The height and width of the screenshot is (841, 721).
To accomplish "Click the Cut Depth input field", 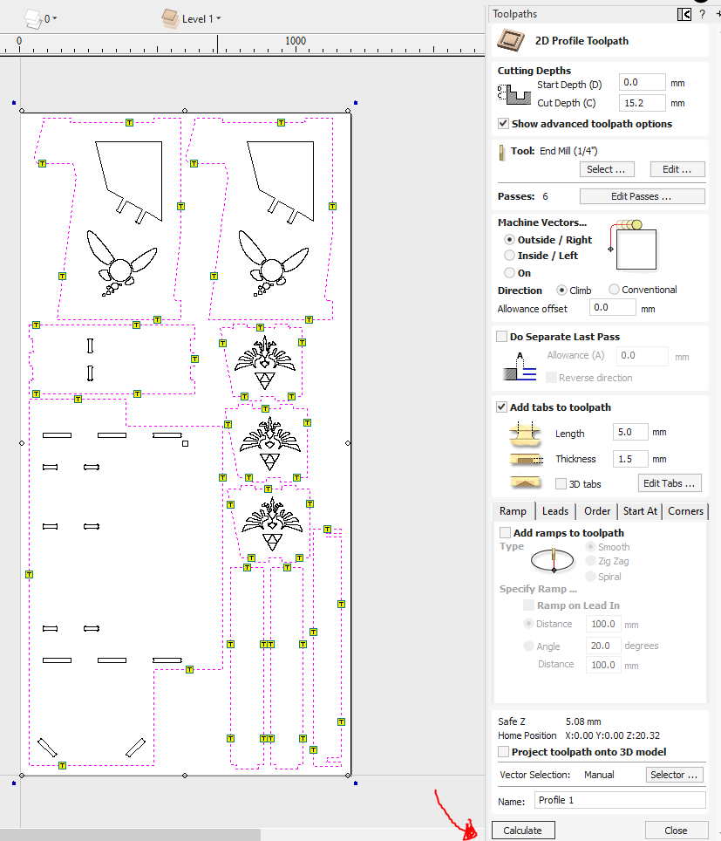I will (642, 103).
